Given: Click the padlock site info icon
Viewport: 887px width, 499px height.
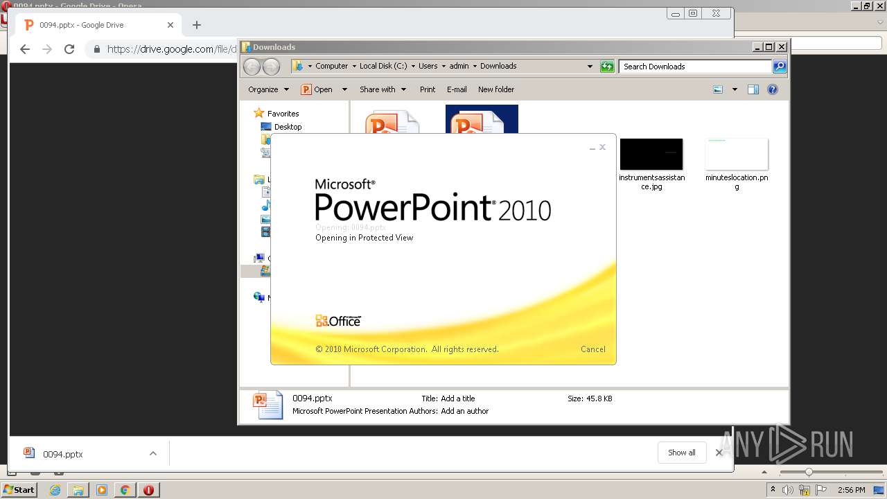Looking at the screenshot, I should pos(97,49).
